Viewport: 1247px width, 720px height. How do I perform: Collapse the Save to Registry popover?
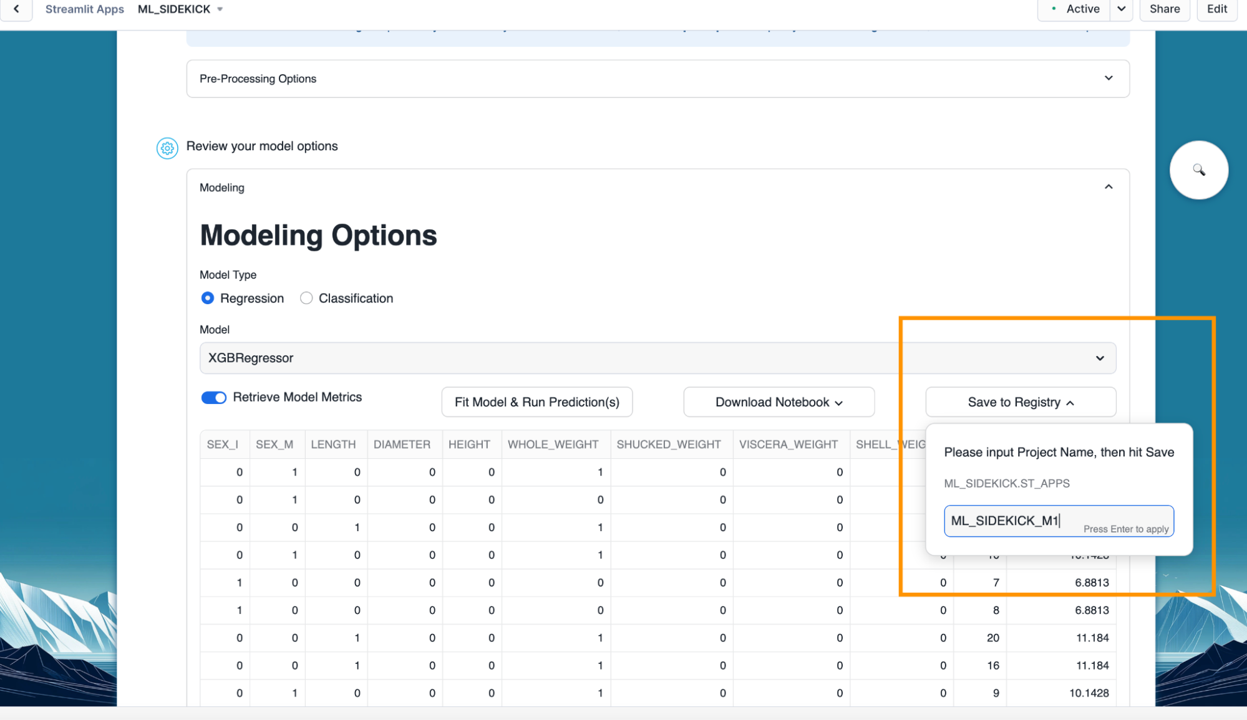point(1020,402)
